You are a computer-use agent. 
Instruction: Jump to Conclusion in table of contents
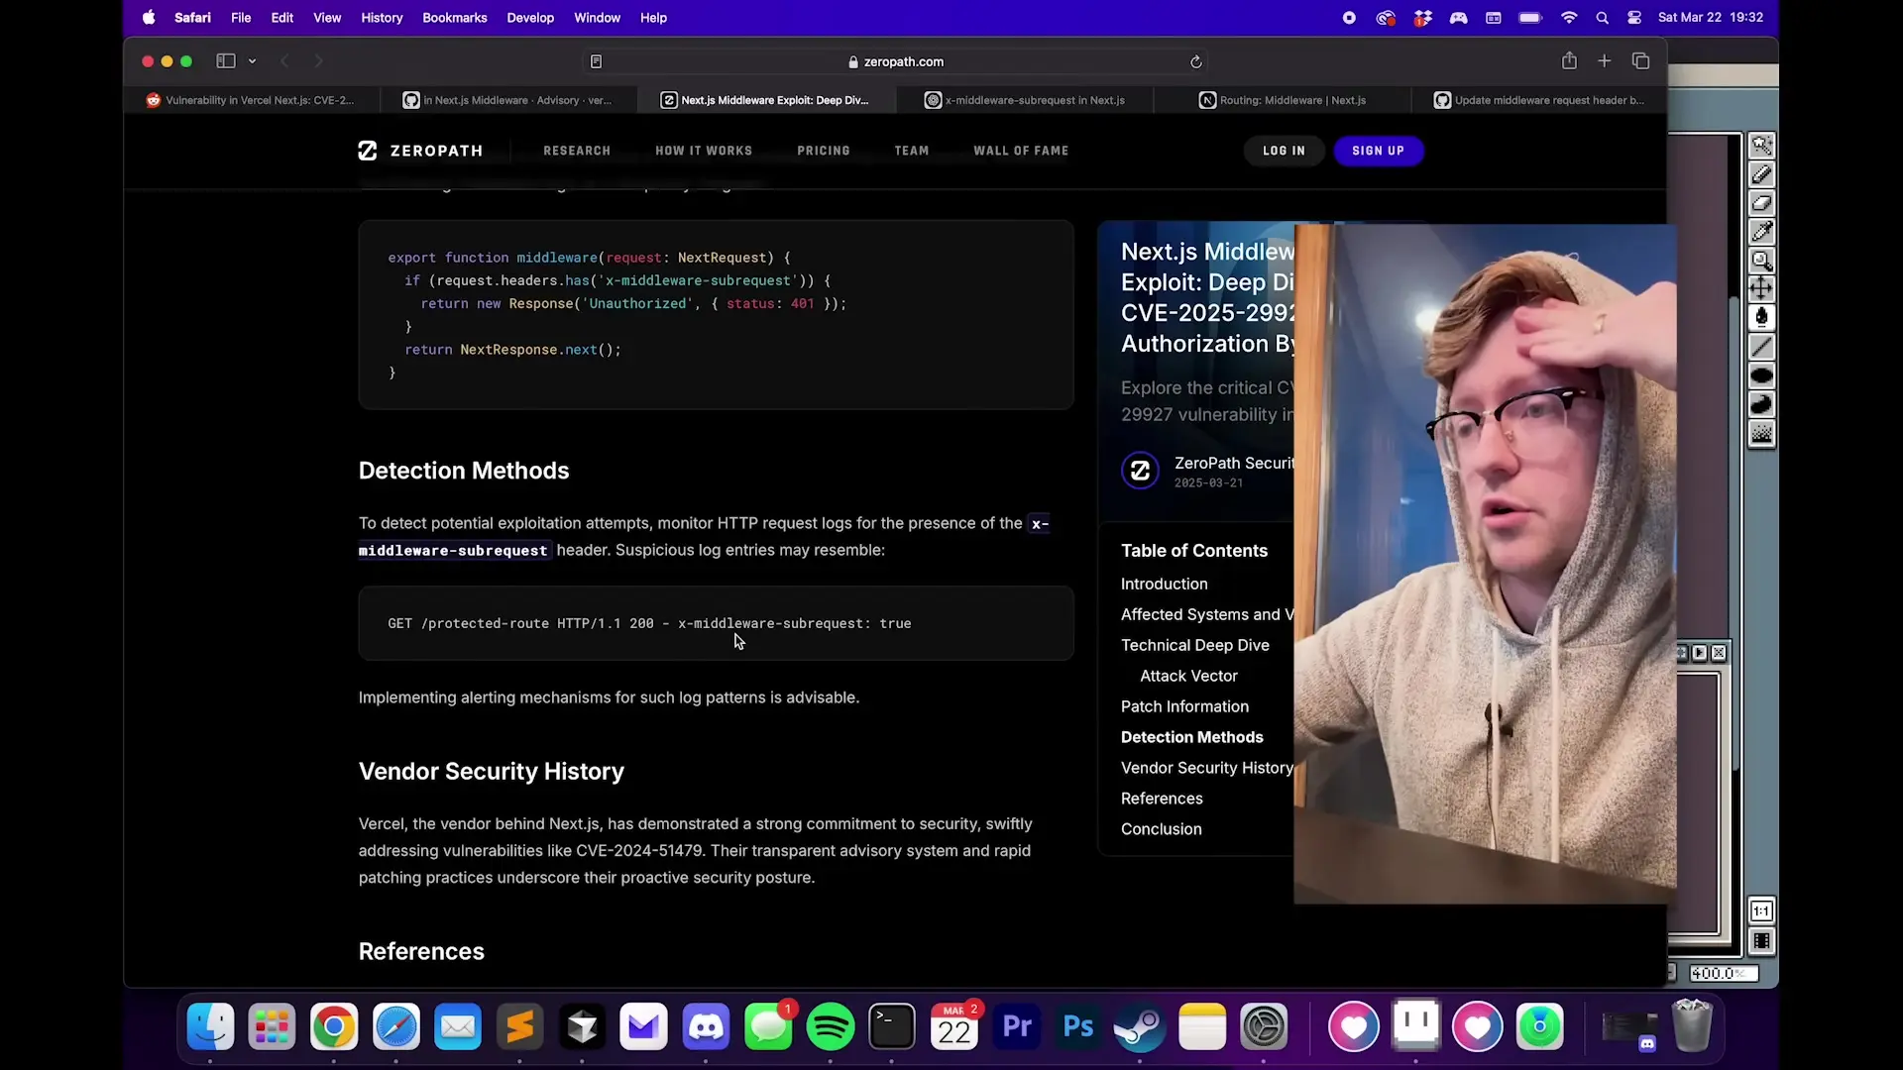coord(1161,829)
